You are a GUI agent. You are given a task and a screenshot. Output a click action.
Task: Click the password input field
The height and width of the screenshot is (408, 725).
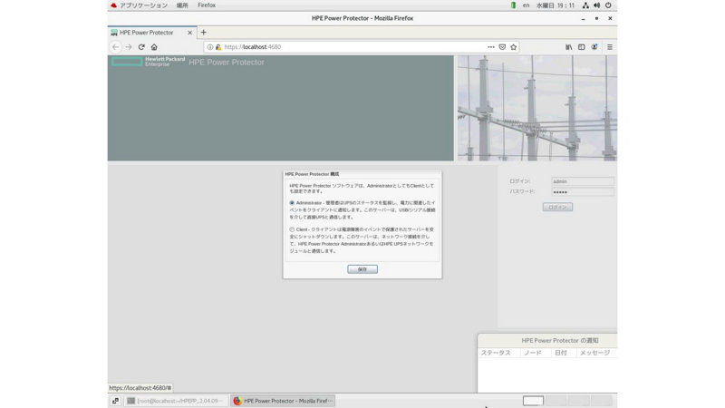point(583,192)
